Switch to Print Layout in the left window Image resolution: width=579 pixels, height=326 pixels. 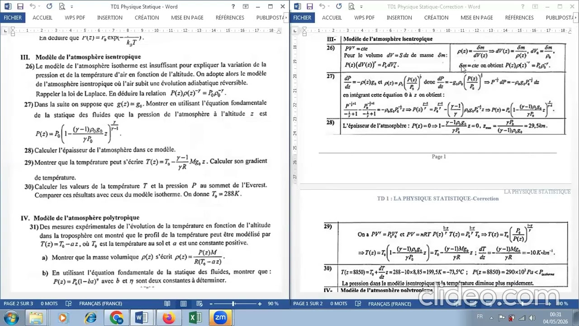[x=183, y=303]
